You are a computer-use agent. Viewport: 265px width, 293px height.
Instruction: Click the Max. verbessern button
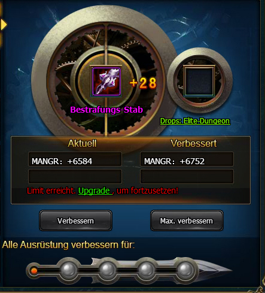click(x=187, y=220)
